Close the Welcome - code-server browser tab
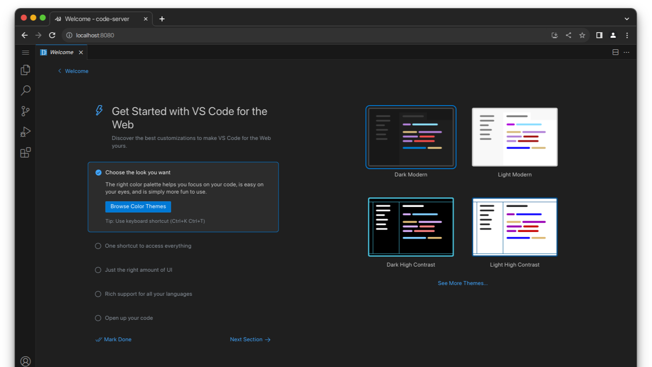Image resolution: width=652 pixels, height=367 pixels. click(146, 19)
